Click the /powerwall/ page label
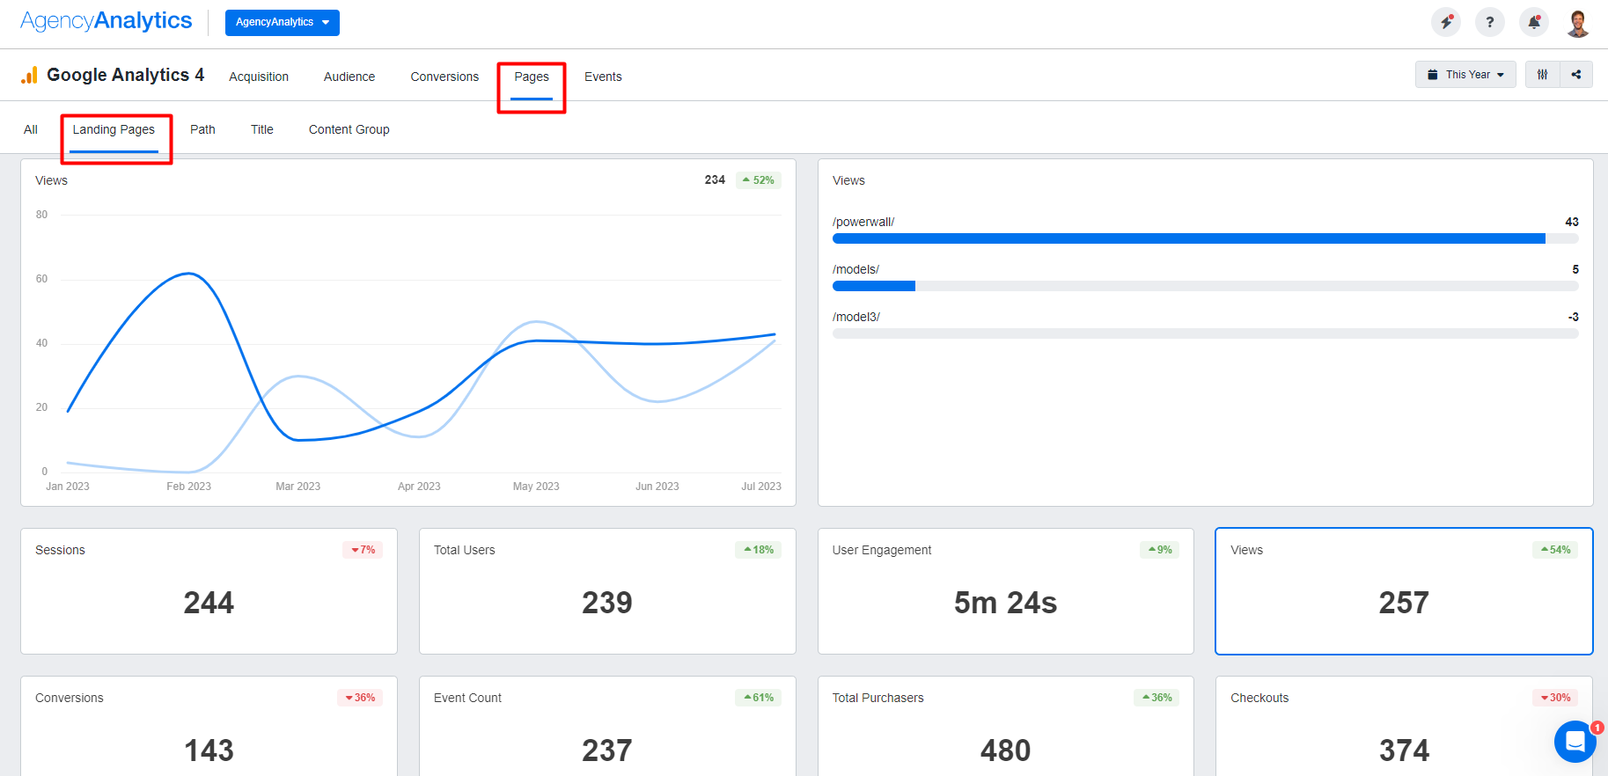The image size is (1608, 776). (863, 222)
